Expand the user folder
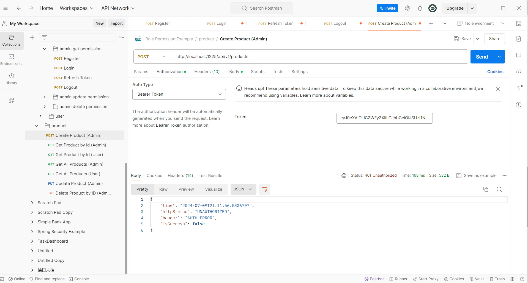Screen dimensions: 528x283 [40, 116]
